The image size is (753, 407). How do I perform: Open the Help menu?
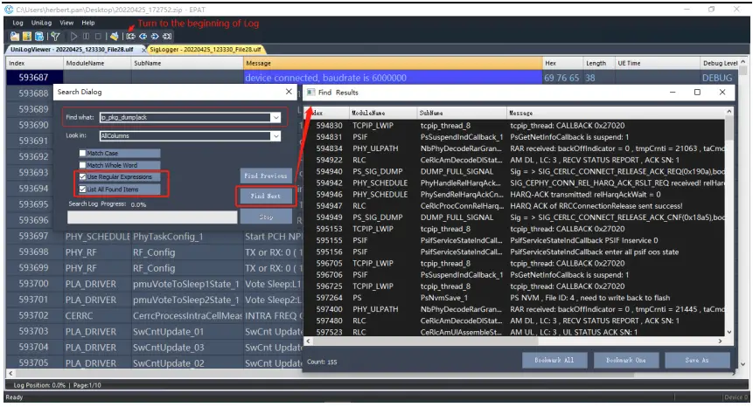click(x=87, y=23)
